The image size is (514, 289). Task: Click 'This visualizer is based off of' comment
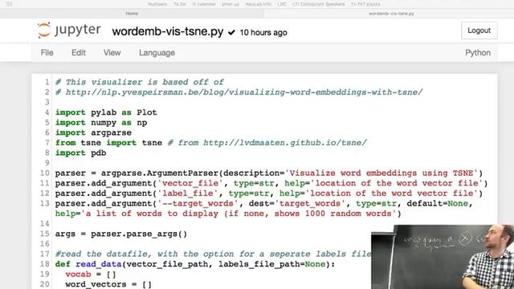tap(140, 82)
